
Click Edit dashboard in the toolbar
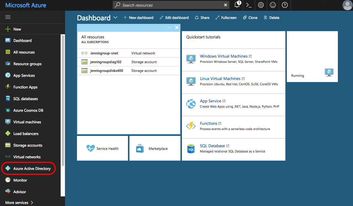(174, 17)
